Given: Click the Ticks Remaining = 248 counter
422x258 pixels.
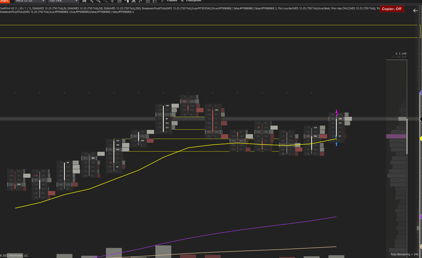Looking at the screenshot, I should (404, 254).
